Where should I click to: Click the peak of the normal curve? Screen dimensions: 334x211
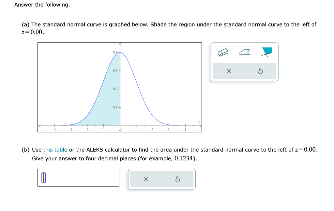click(120, 52)
